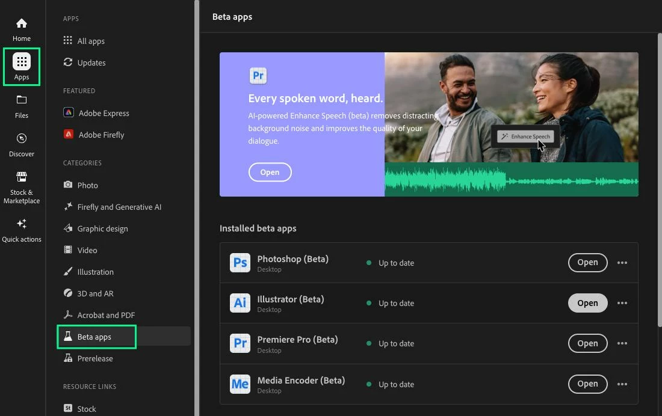Filter by Photo category
662x416 pixels.
pyautogui.click(x=81, y=185)
